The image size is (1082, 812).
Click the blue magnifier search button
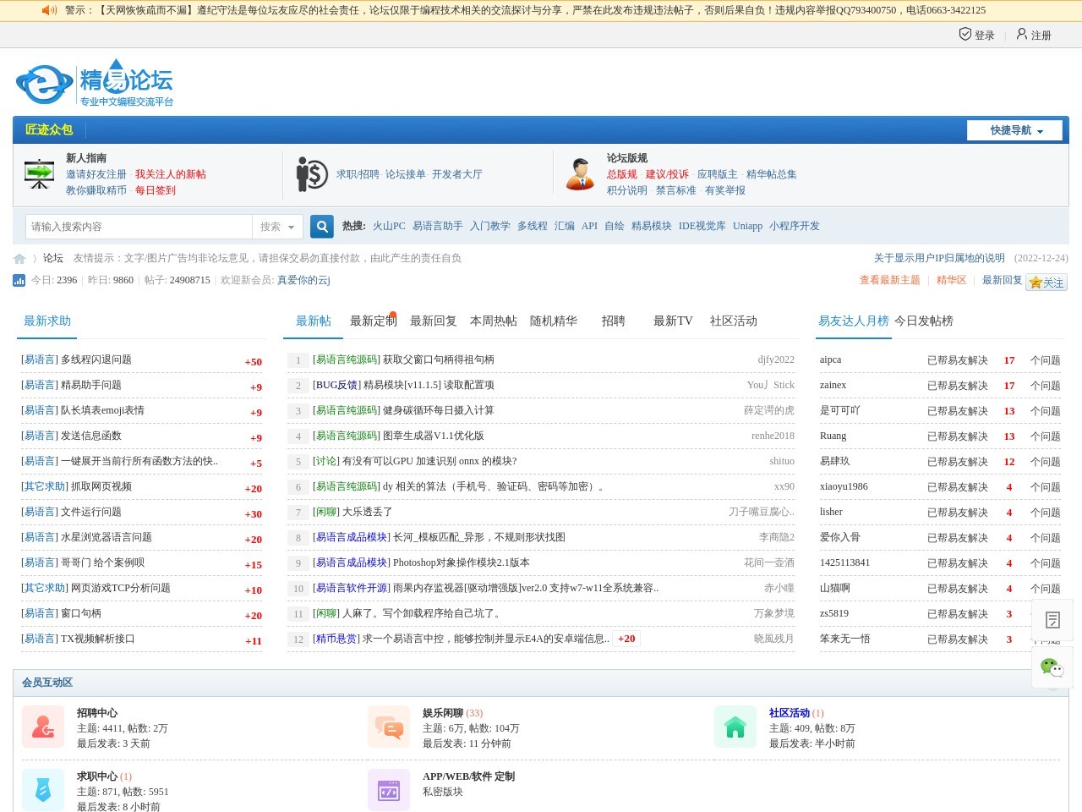pos(321,227)
